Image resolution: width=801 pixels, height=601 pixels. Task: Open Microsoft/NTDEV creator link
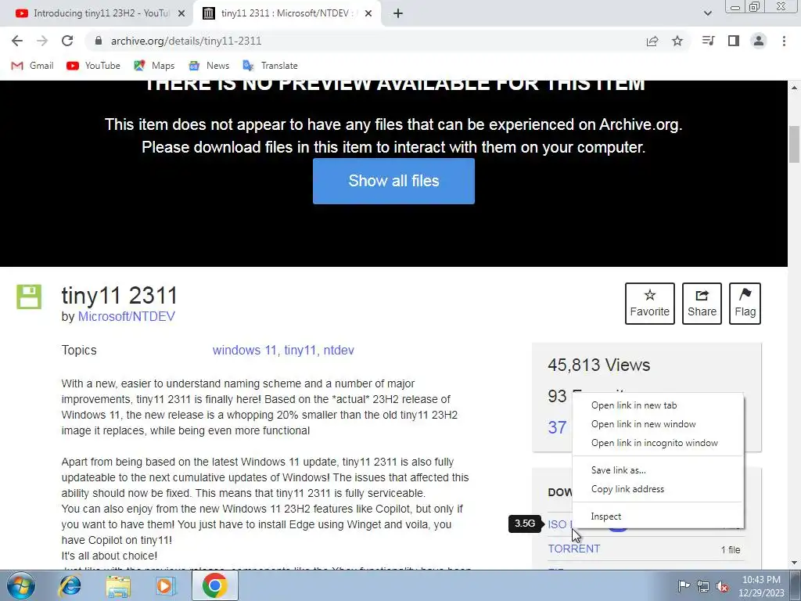(x=126, y=316)
